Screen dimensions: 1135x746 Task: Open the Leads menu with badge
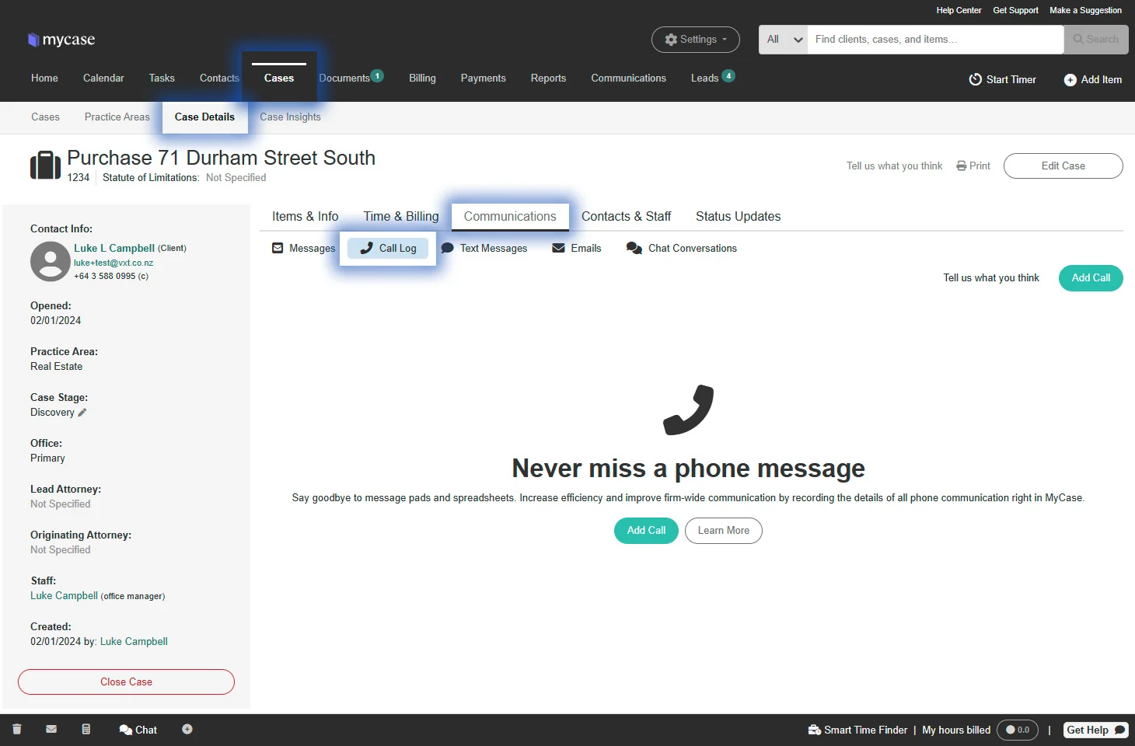(x=711, y=78)
